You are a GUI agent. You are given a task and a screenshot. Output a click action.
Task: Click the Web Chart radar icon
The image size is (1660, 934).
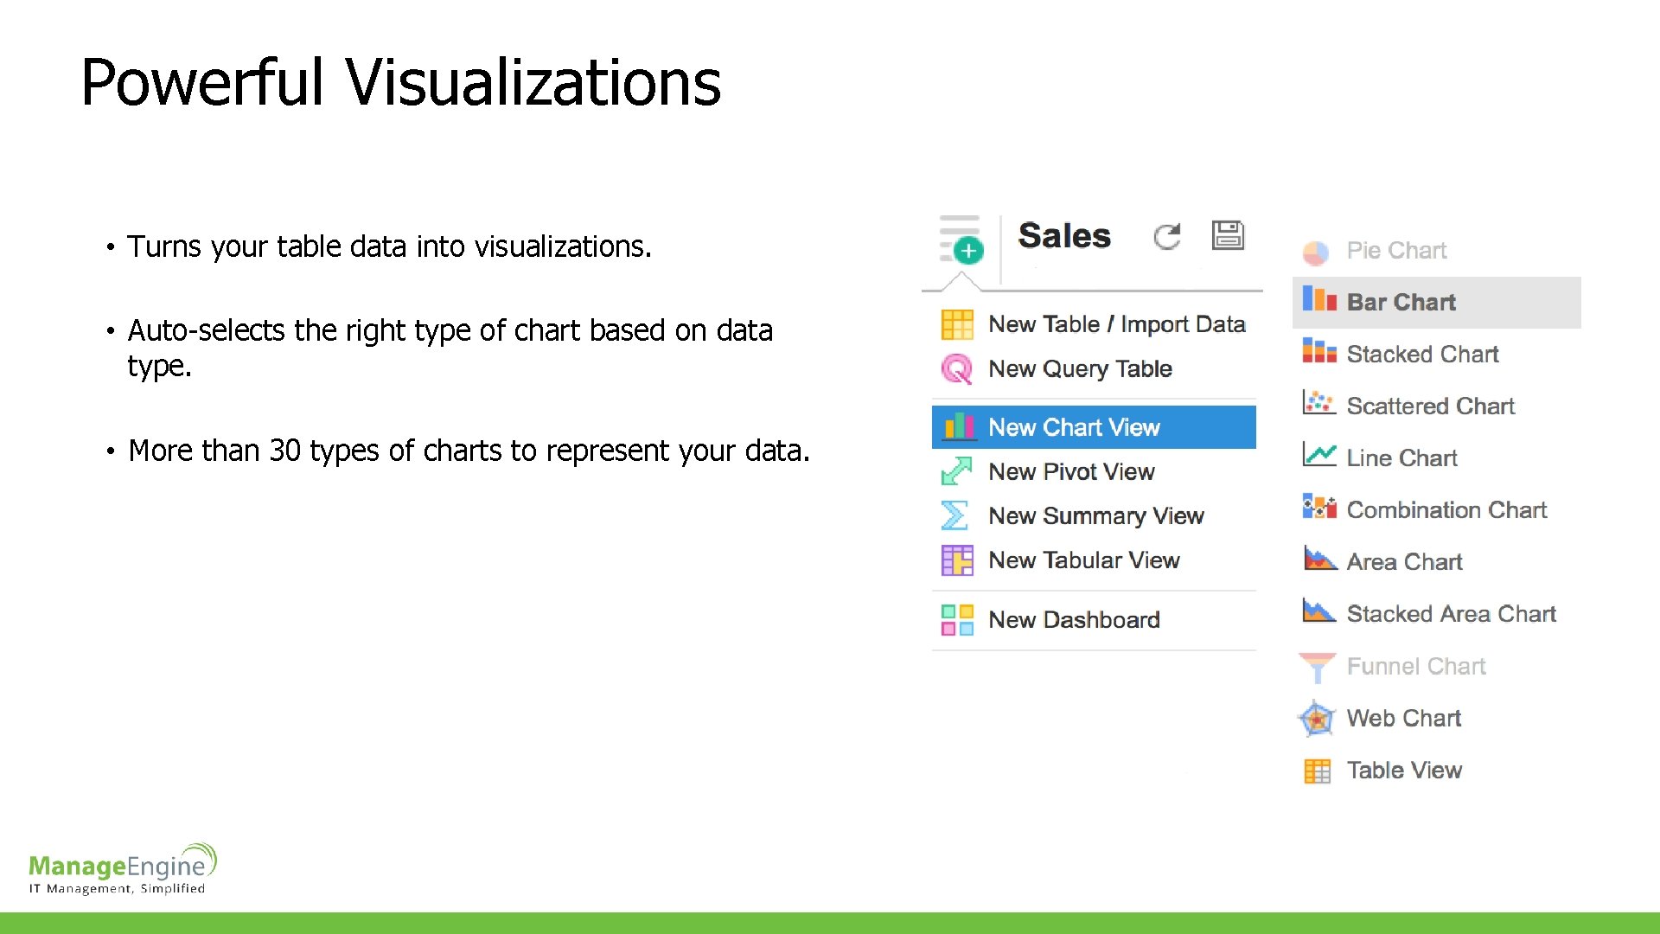click(1317, 719)
